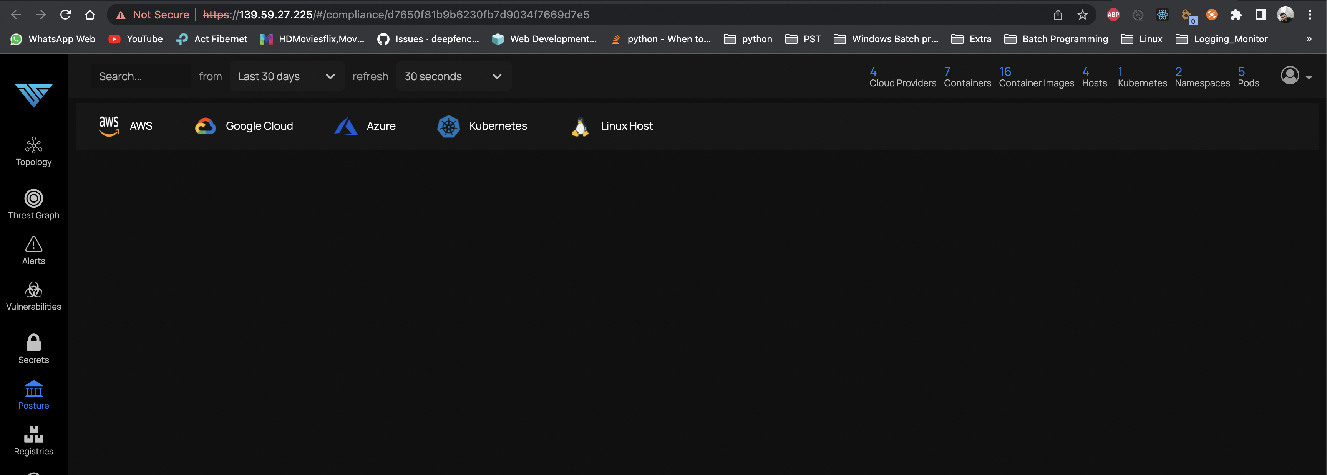Show more bookmarks with double chevron
The height and width of the screenshot is (475, 1327).
click(x=1309, y=39)
